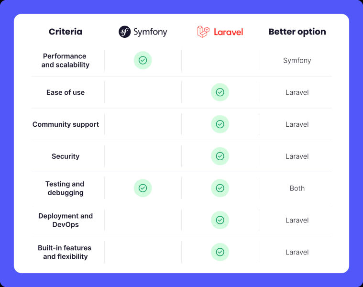The height and width of the screenshot is (287, 363).
Task: Click Laravel's checkmark for Community support
Action: (x=220, y=124)
